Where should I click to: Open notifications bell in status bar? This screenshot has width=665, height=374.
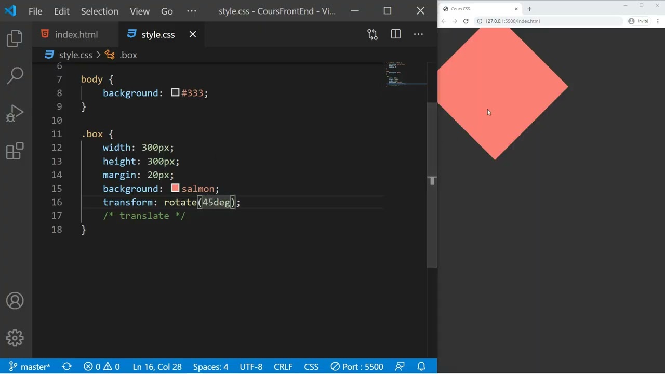(x=422, y=367)
